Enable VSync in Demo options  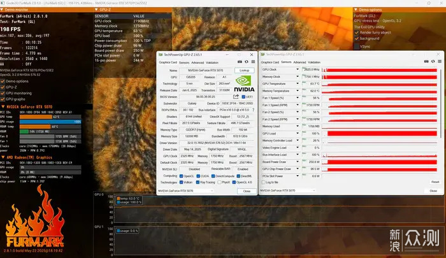(x=357, y=46)
